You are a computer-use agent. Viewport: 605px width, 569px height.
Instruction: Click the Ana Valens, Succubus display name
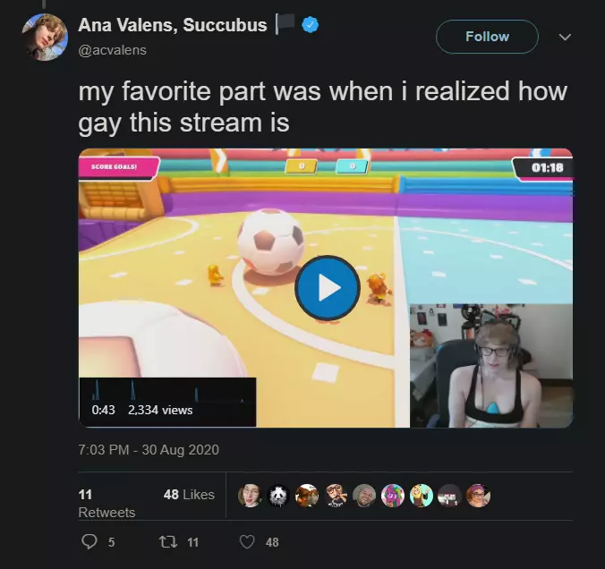173,25
